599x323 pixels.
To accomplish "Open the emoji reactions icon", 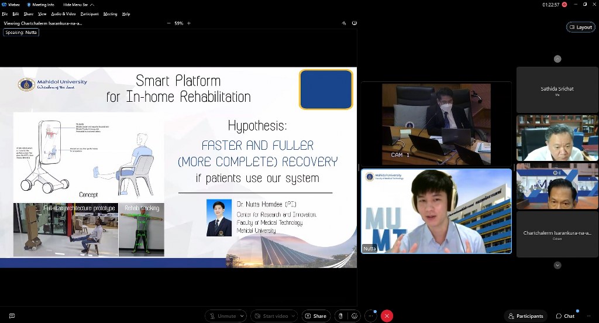I will tap(354, 316).
